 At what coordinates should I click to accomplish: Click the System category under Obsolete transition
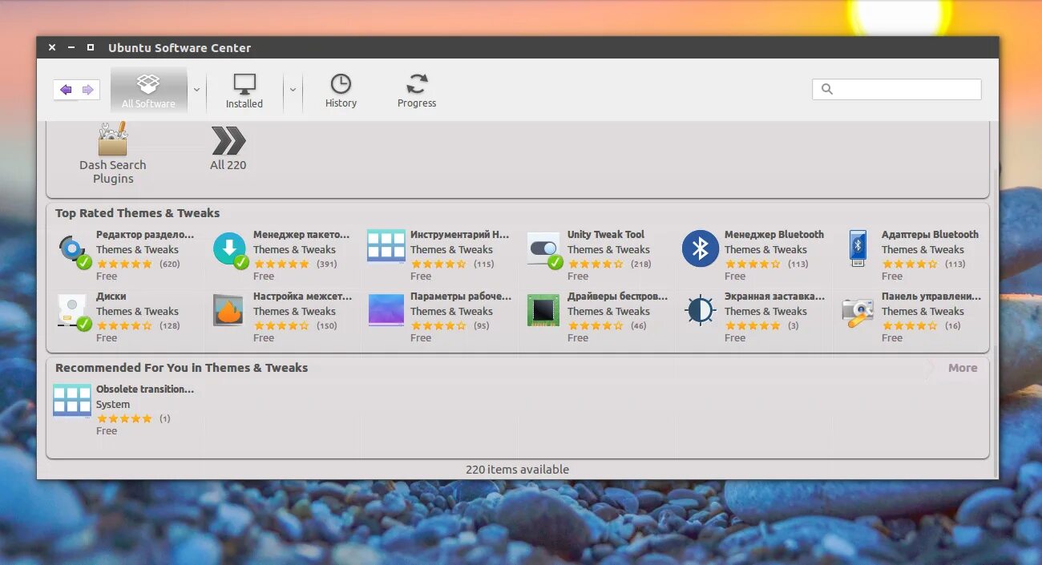pos(113,405)
